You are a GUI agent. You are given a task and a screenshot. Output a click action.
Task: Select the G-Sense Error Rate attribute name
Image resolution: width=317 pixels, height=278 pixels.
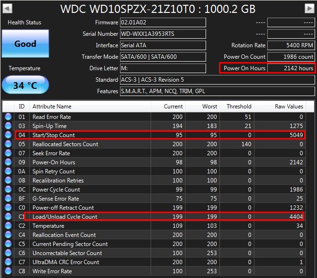pyautogui.click(x=56, y=199)
